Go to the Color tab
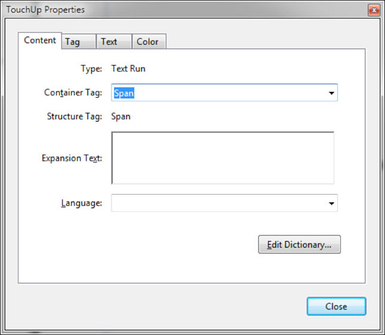This screenshot has height=335, width=385. [147, 42]
